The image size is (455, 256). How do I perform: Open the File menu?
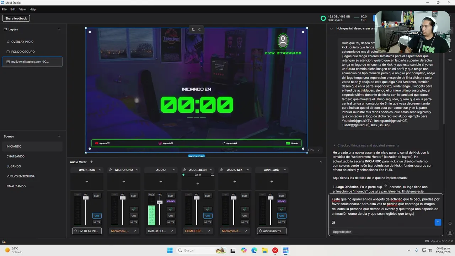[x=4, y=9]
